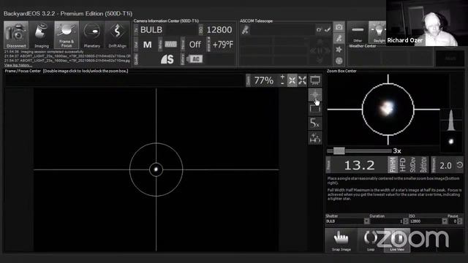The image size is (468, 263).
Task: Toggle the rectangle frame overlay button
Action: tap(315, 109)
